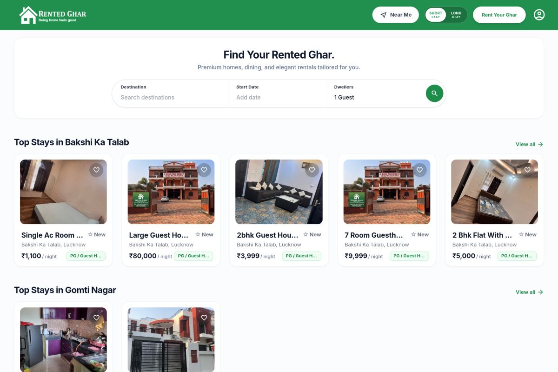Click PG / Guest H tag under ₹9,999
Viewport: 558px width, 372px height.
point(409,256)
